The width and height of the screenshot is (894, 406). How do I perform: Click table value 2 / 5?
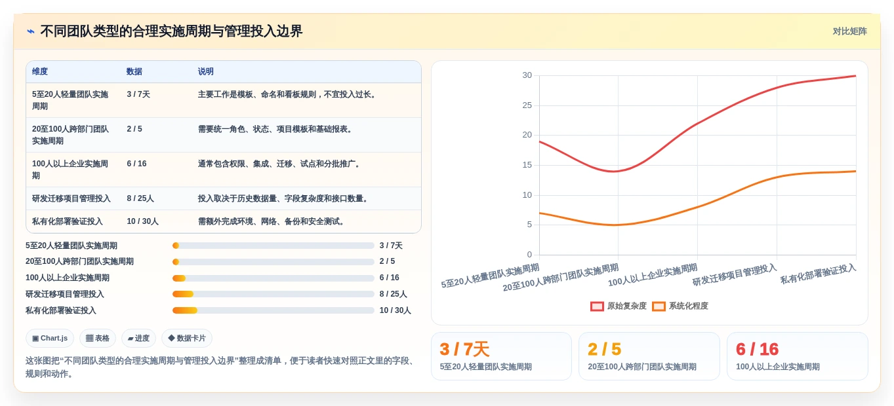tap(134, 129)
